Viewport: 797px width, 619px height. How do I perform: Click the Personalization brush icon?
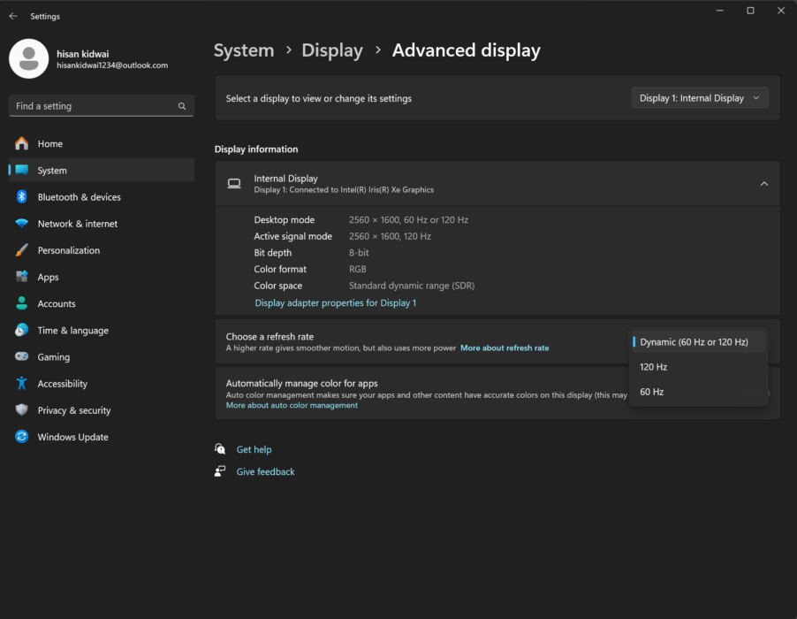(21, 250)
